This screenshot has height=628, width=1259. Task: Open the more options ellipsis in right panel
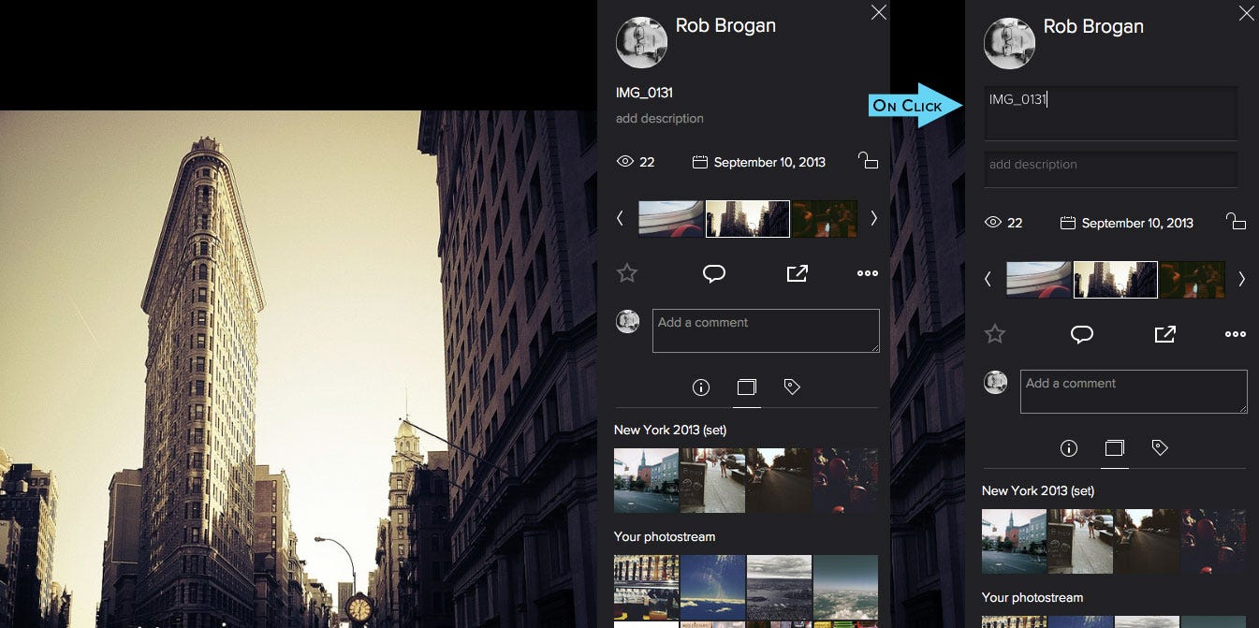pos(1236,334)
